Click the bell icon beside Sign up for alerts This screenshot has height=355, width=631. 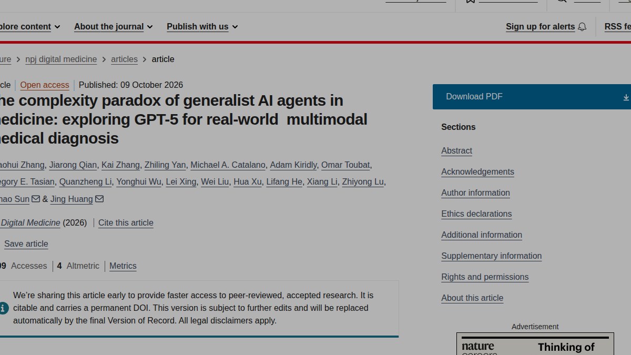point(582,27)
